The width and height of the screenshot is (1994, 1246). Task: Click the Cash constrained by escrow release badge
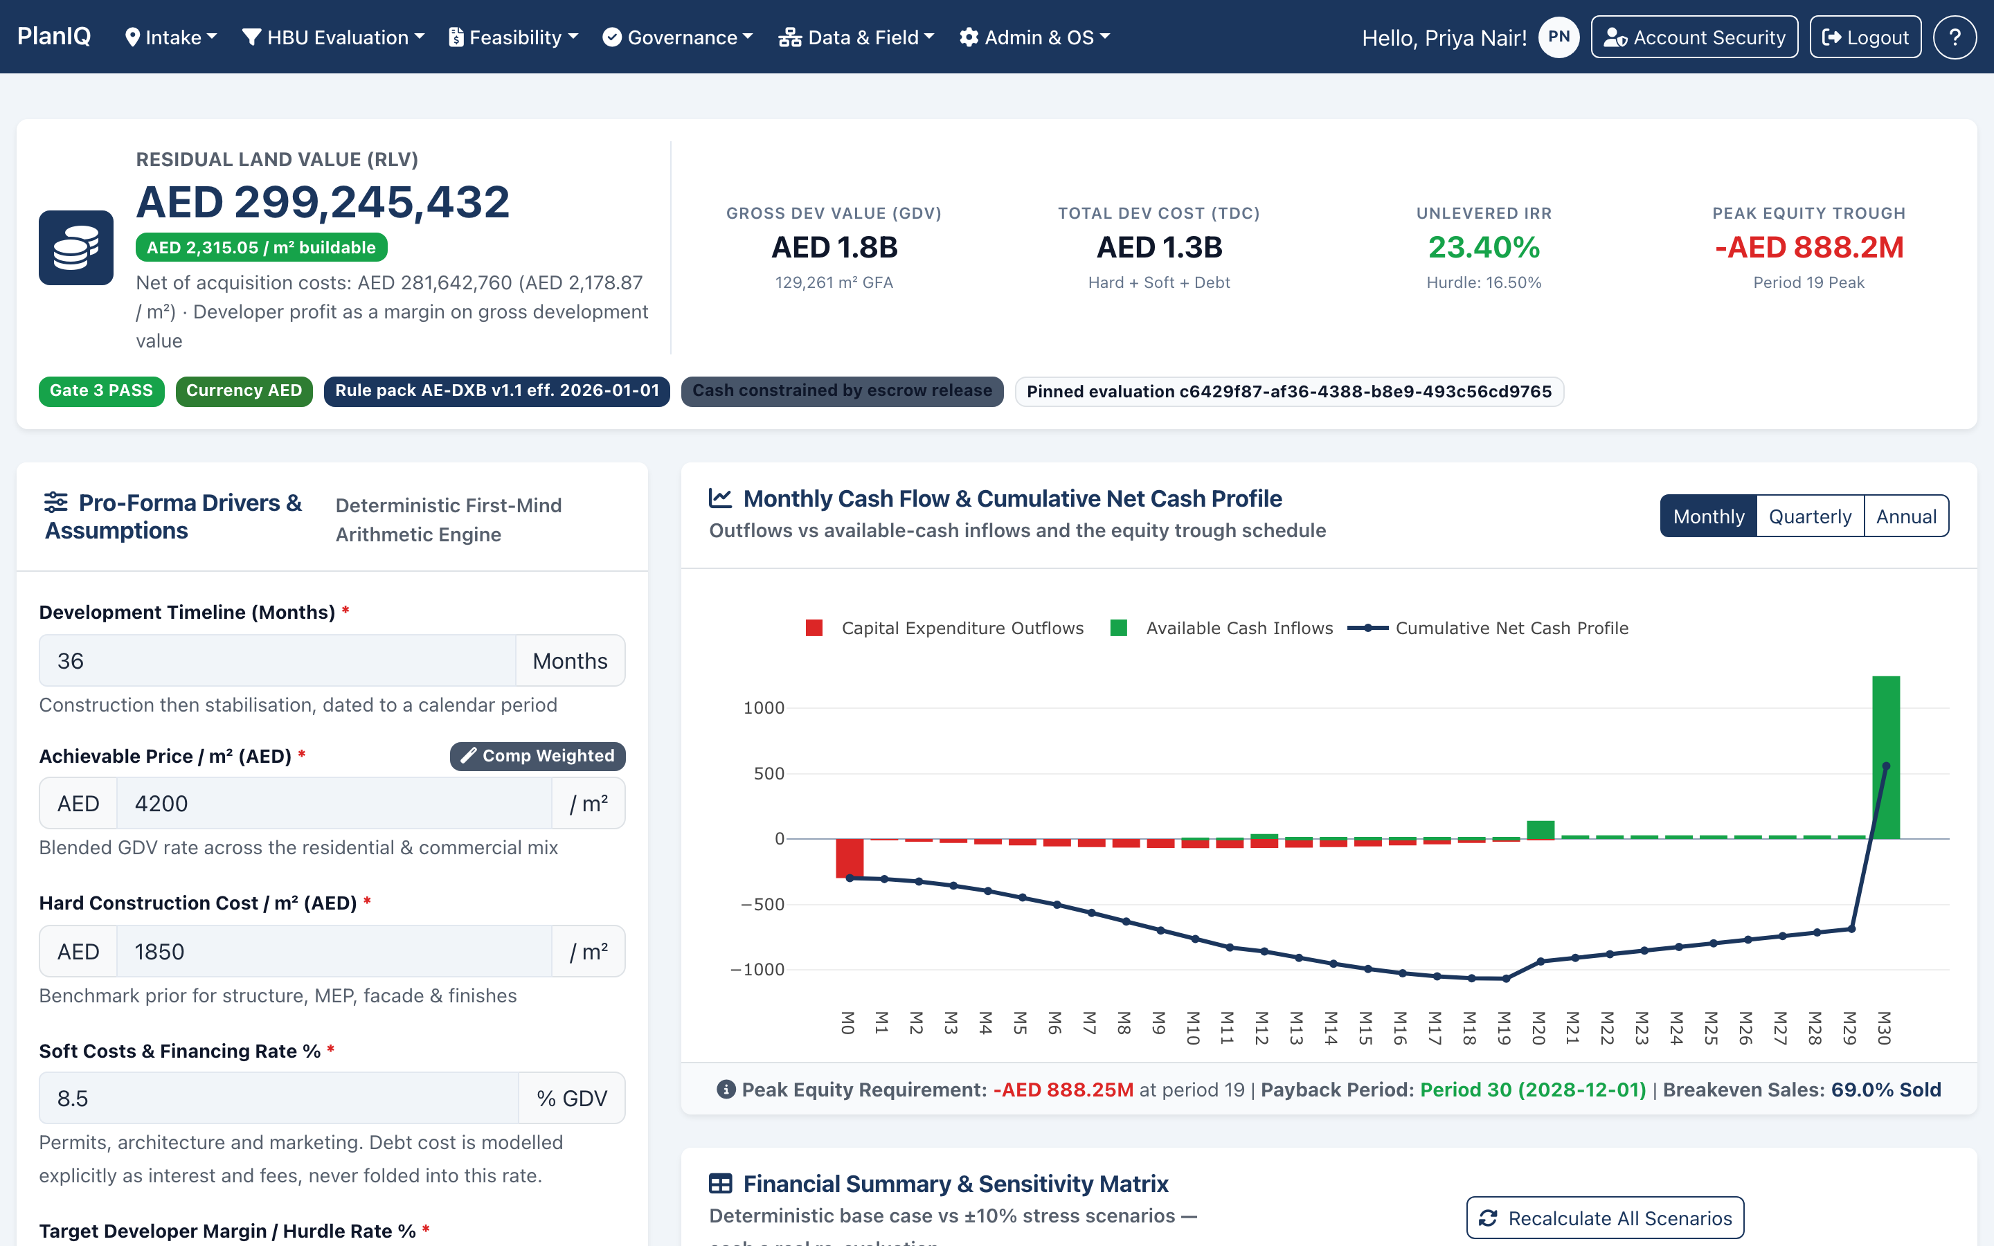[x=842, y=390]
